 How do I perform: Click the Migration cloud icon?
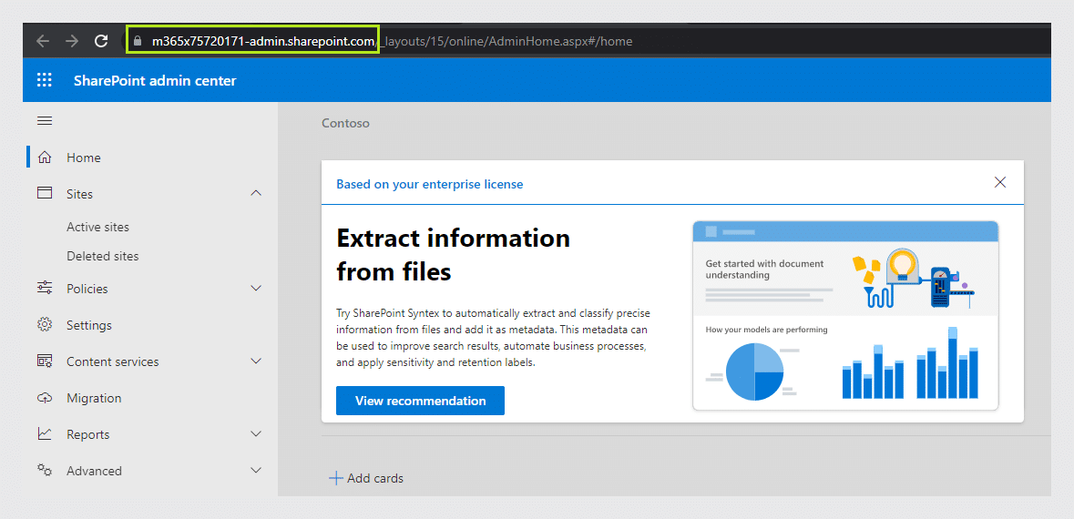pos(45,398)
